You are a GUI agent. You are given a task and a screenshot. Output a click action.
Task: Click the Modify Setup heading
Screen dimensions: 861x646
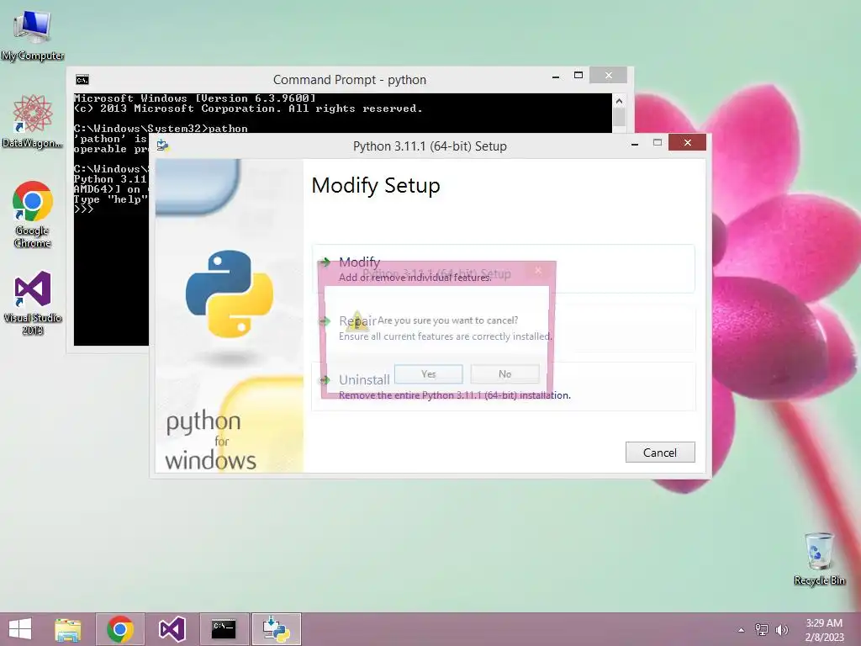click(x=376, y=186)
